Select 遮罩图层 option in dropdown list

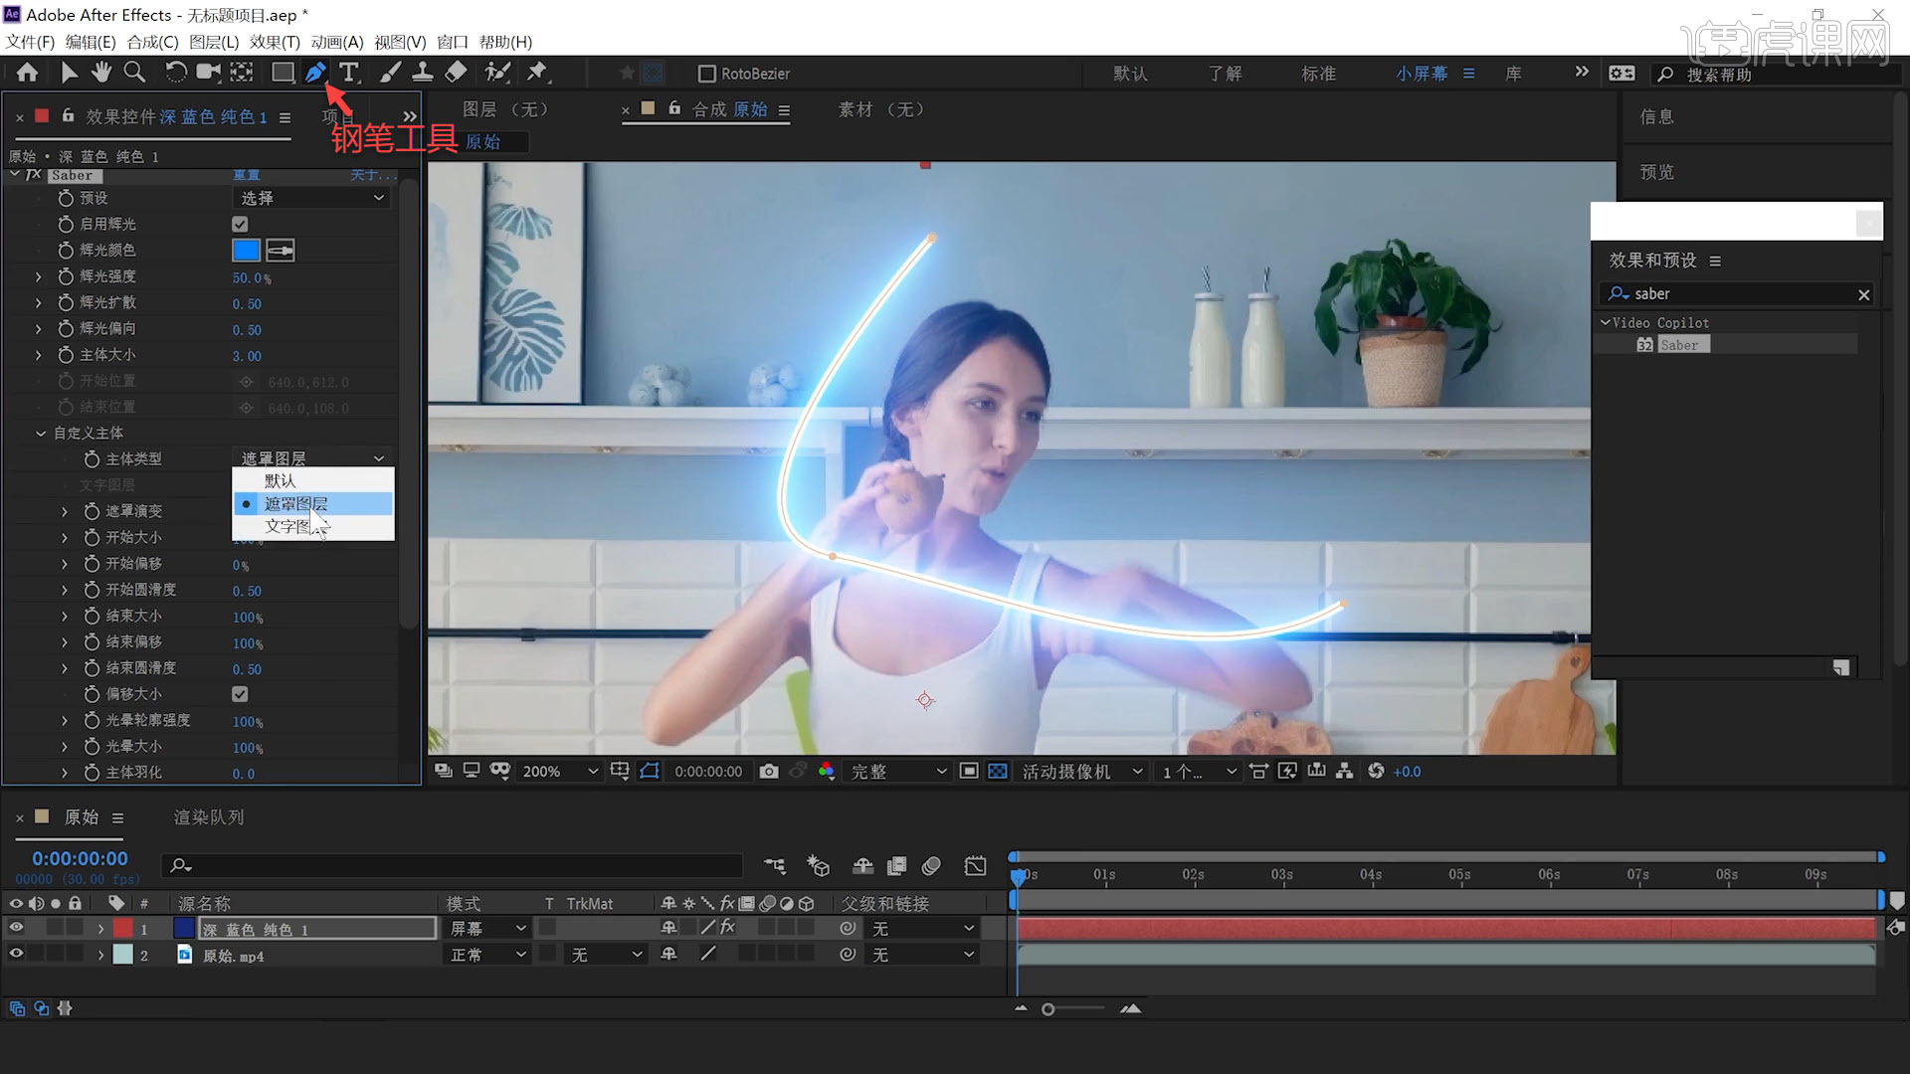tap(313, 504)
